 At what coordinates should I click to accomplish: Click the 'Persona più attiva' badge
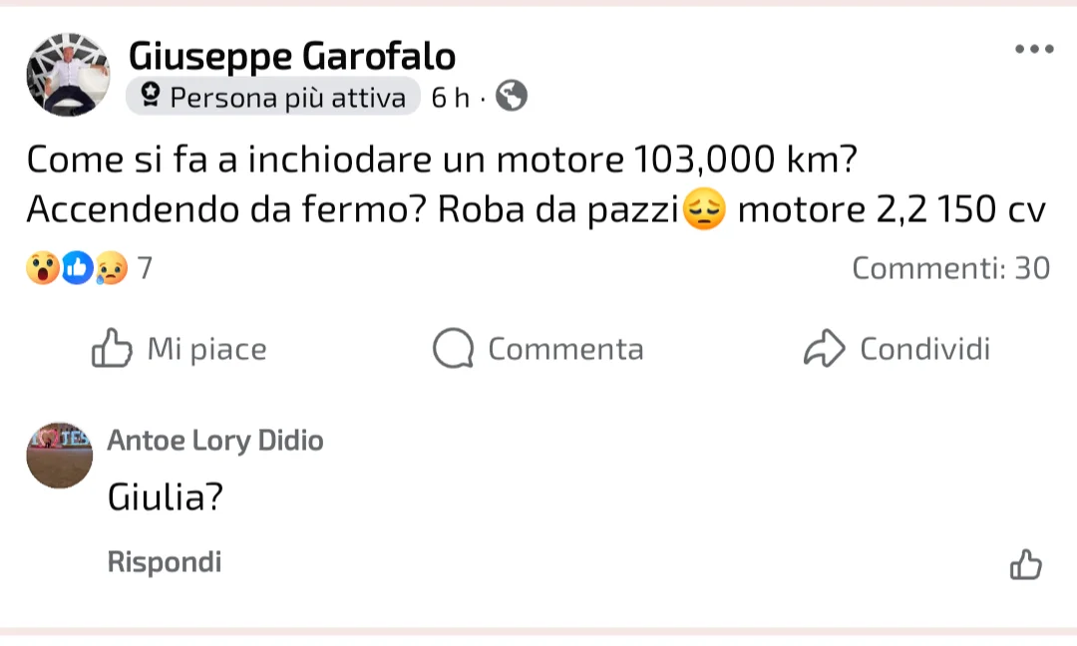(x=272, y=98)
